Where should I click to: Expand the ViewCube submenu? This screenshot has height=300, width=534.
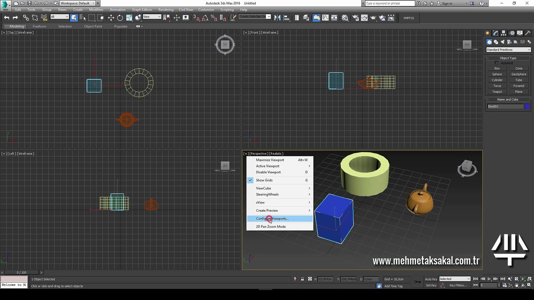point(280,188)
